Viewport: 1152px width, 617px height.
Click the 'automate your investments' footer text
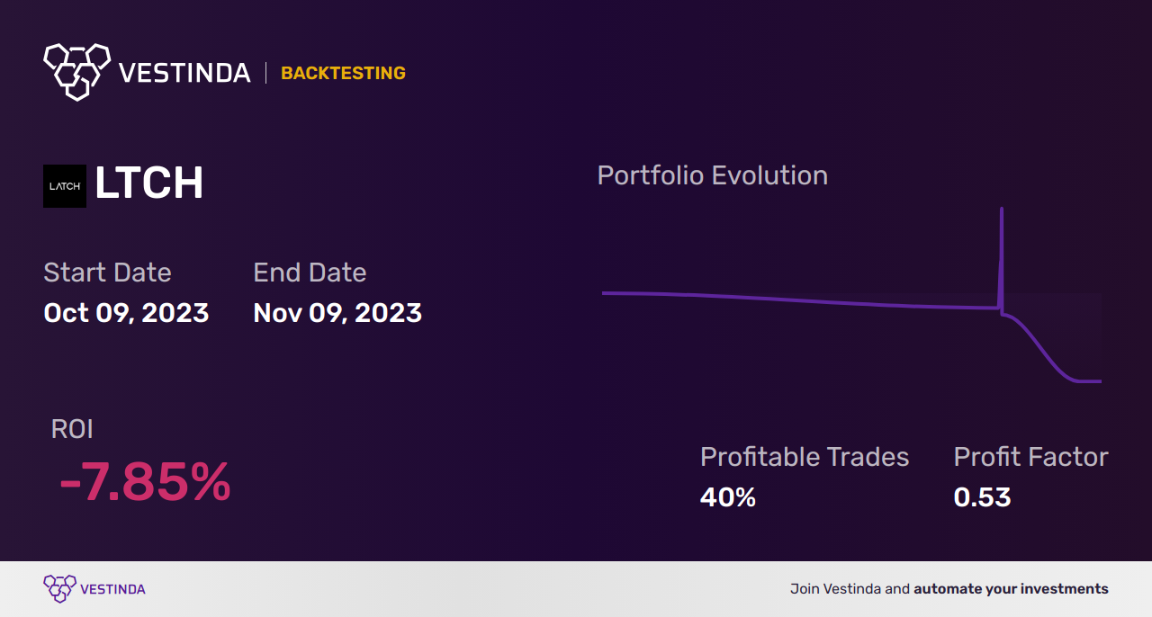(1011, 589)
